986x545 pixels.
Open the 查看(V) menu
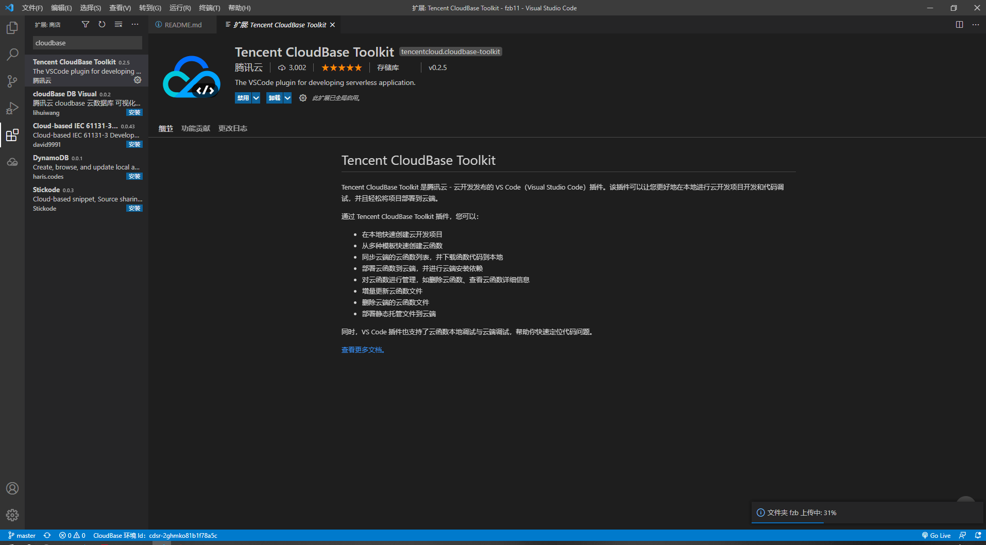pos(120,8)
